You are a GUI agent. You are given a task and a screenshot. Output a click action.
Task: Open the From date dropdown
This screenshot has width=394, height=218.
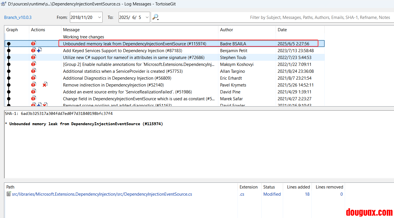pyautogui.click(x=99, y=17)
